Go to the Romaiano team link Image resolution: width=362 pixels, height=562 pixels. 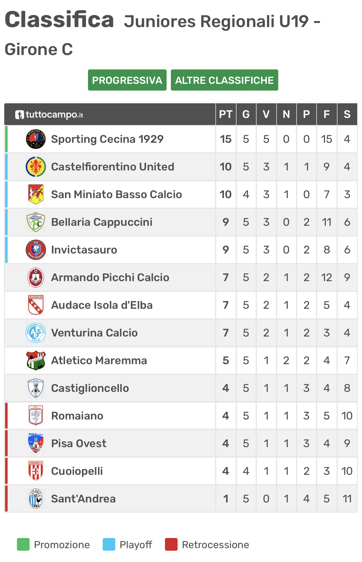[x=77, y=416]
